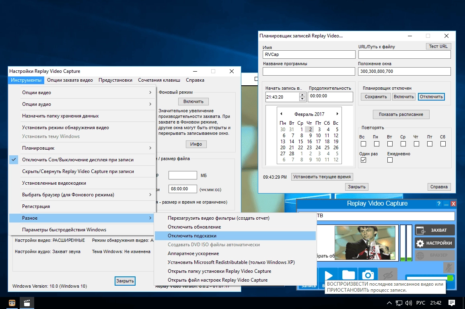Switch the РУС input language indicator
The image size is (465, 309).
[420, 303]
